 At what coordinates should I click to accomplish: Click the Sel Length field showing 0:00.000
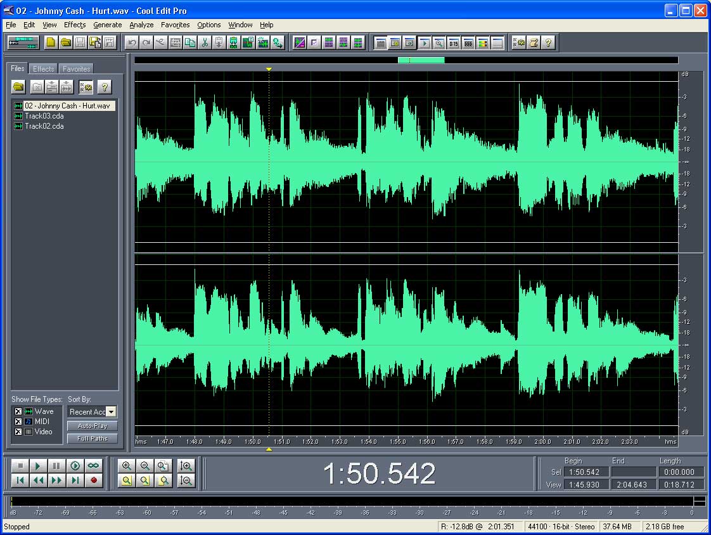tap(681, 472)
